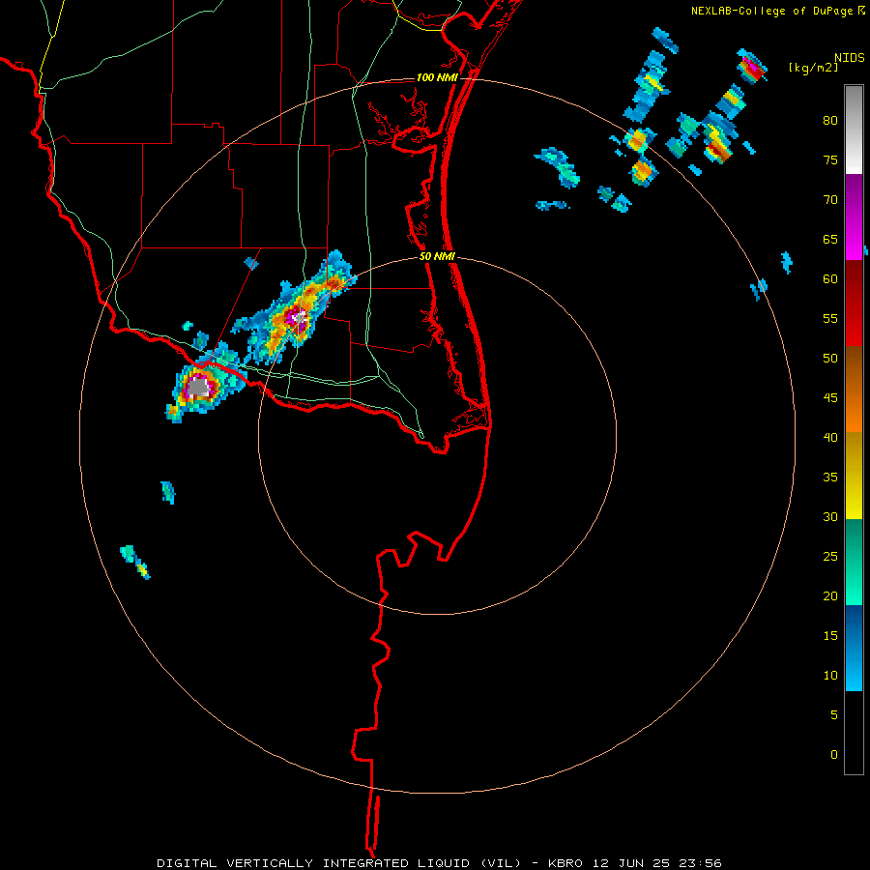Click the 20 value on the color scale
870x870 pixels.
830,595
